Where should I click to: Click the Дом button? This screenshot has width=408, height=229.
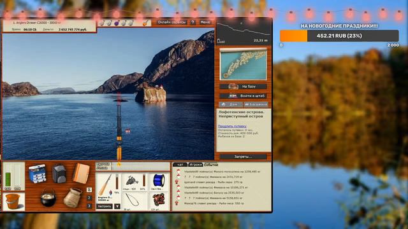(231, 104)
